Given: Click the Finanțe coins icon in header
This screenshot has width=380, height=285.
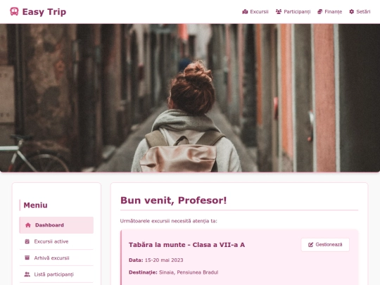Looking at the screenshot, I should (x=320, y=12).
